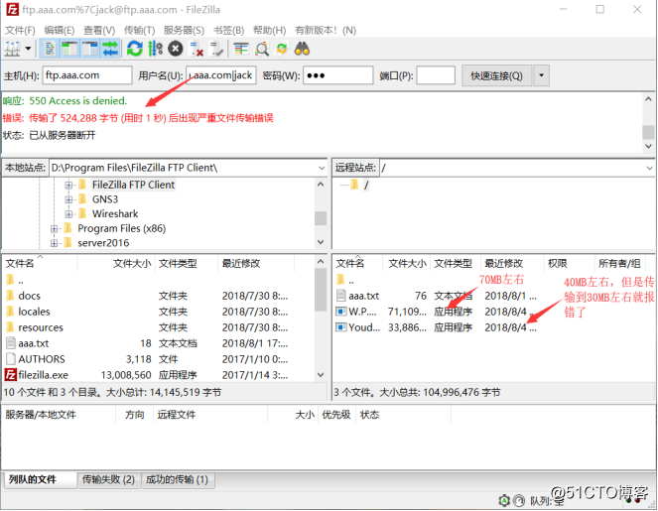658x511 pixels.
Task: Click the 密码 password field
Action: (338, 75)
